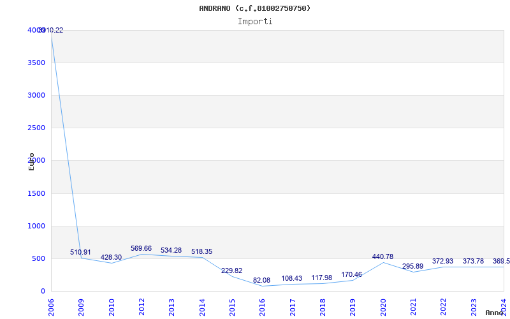
Task: Select the 534.28 data label
Action: [171, 251]
